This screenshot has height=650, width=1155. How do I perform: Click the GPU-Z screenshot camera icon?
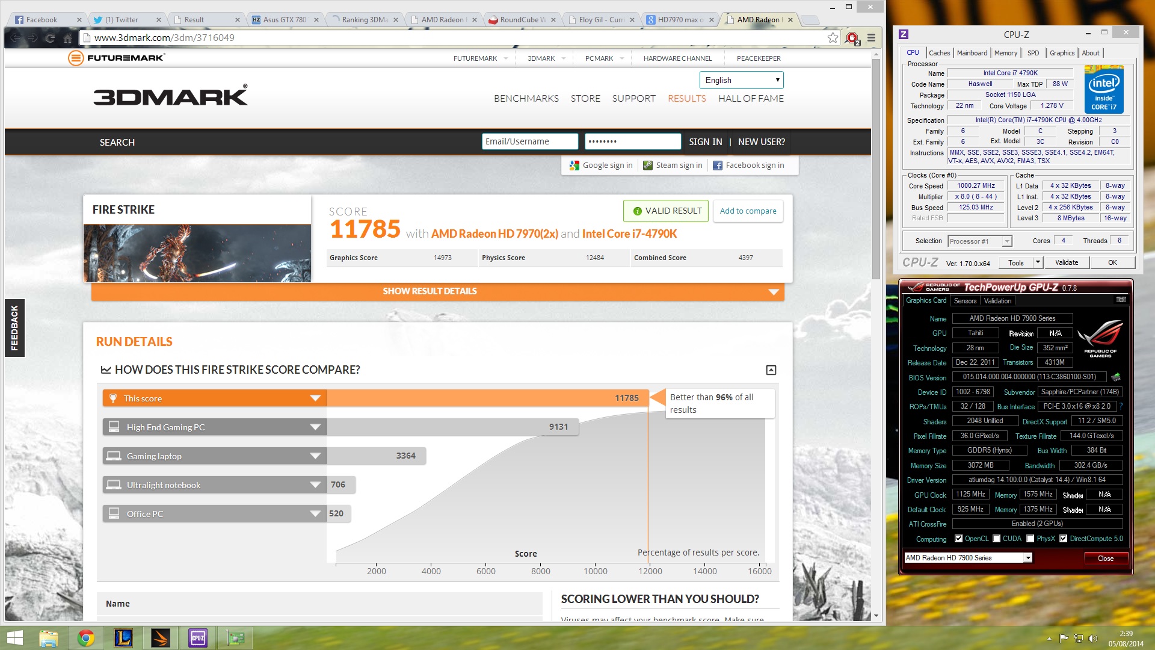[x=1121, y=300]
